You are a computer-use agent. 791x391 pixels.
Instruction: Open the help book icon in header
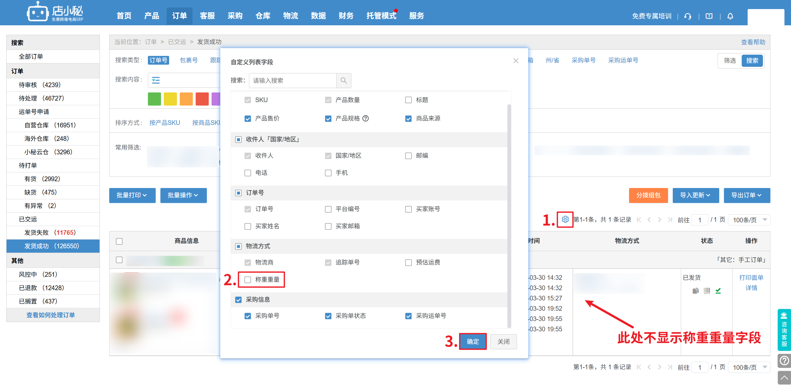click(709, 16)
